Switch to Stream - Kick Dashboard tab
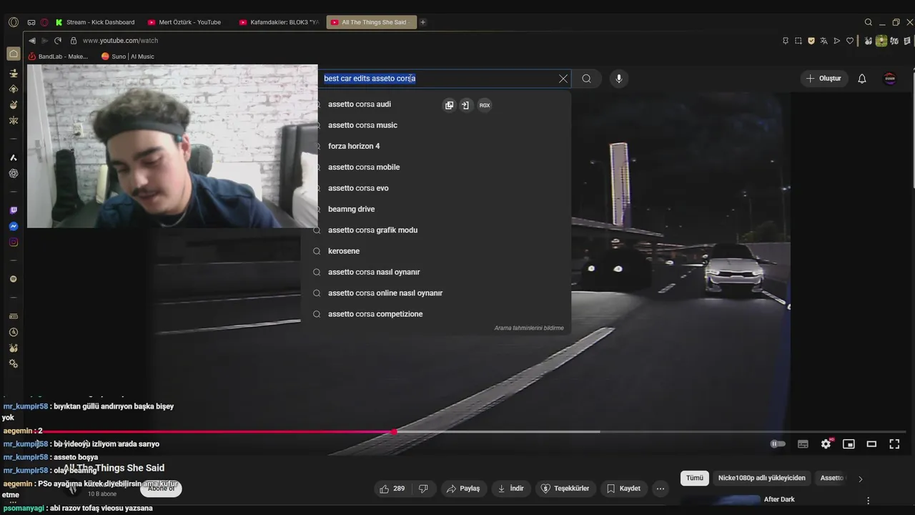The height and width of the screenshot is (515, 915). pos(96,22)
